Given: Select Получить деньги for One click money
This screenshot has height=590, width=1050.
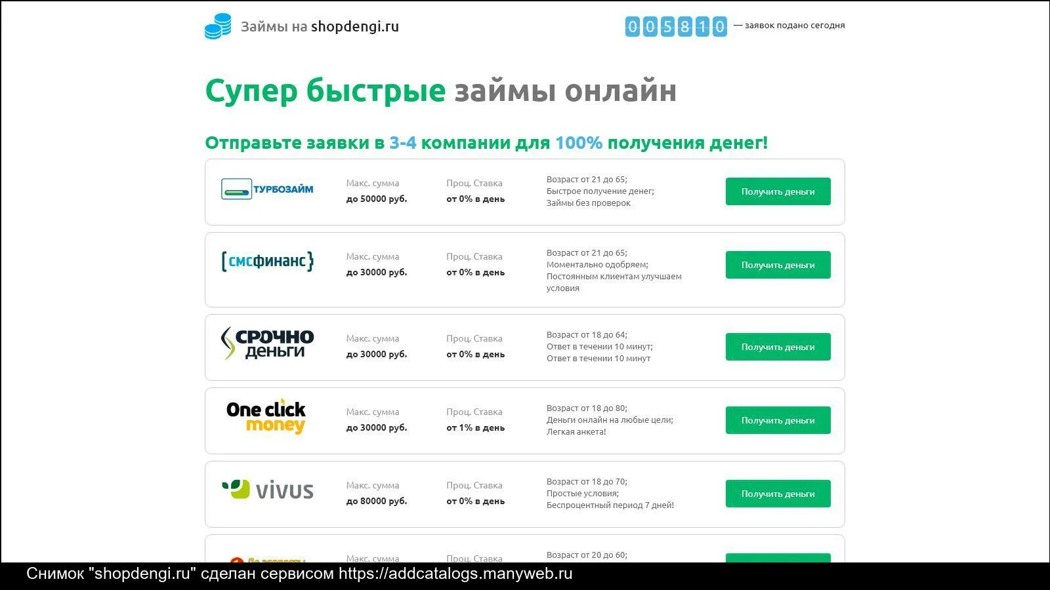Looking at the screenshot, I should pos(778,420).
